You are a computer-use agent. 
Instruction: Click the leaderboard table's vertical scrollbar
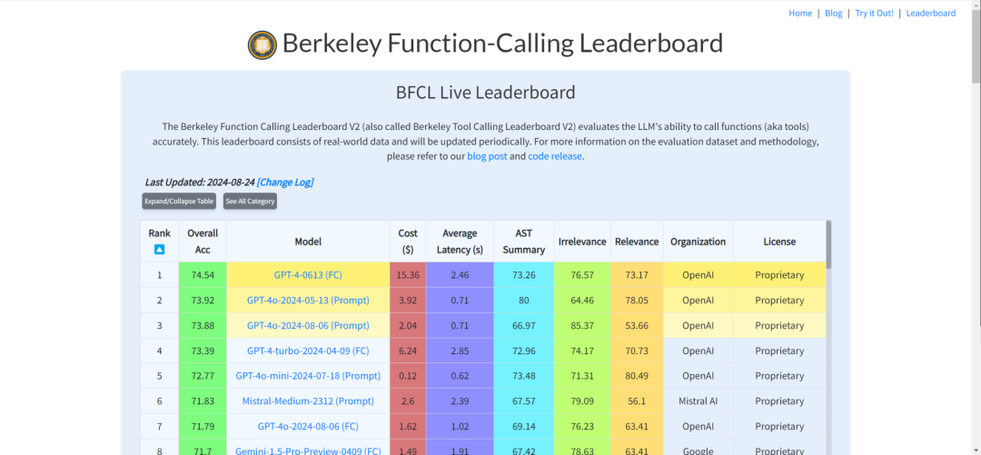pyautogui.click(x=827, y=245)
